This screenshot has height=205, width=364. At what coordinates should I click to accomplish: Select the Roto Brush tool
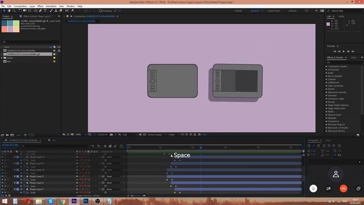tap(67, 11)
